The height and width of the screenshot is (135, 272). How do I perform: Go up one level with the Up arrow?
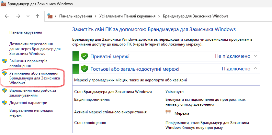point(37,16)
